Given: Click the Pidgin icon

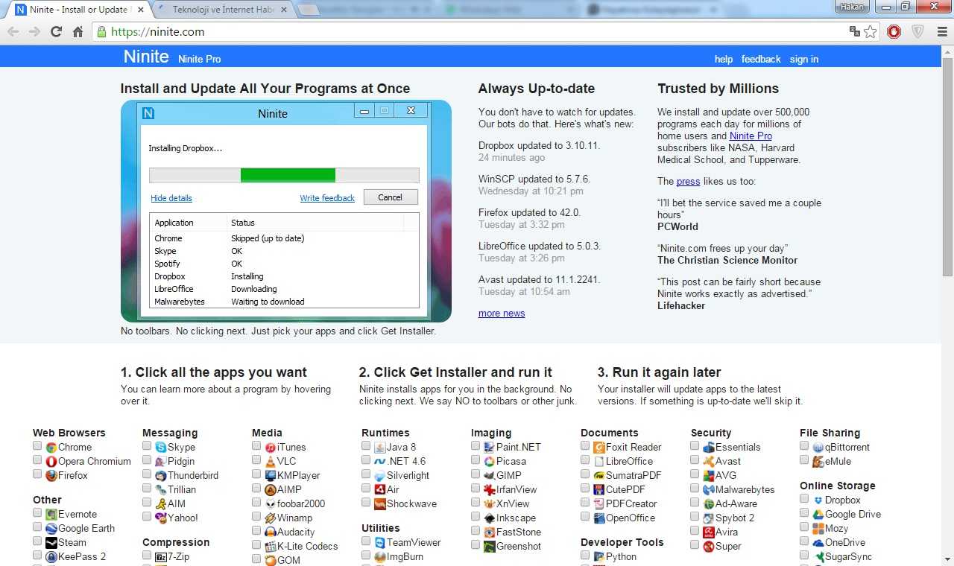Looking at the screenshot, I should point(161,462).
